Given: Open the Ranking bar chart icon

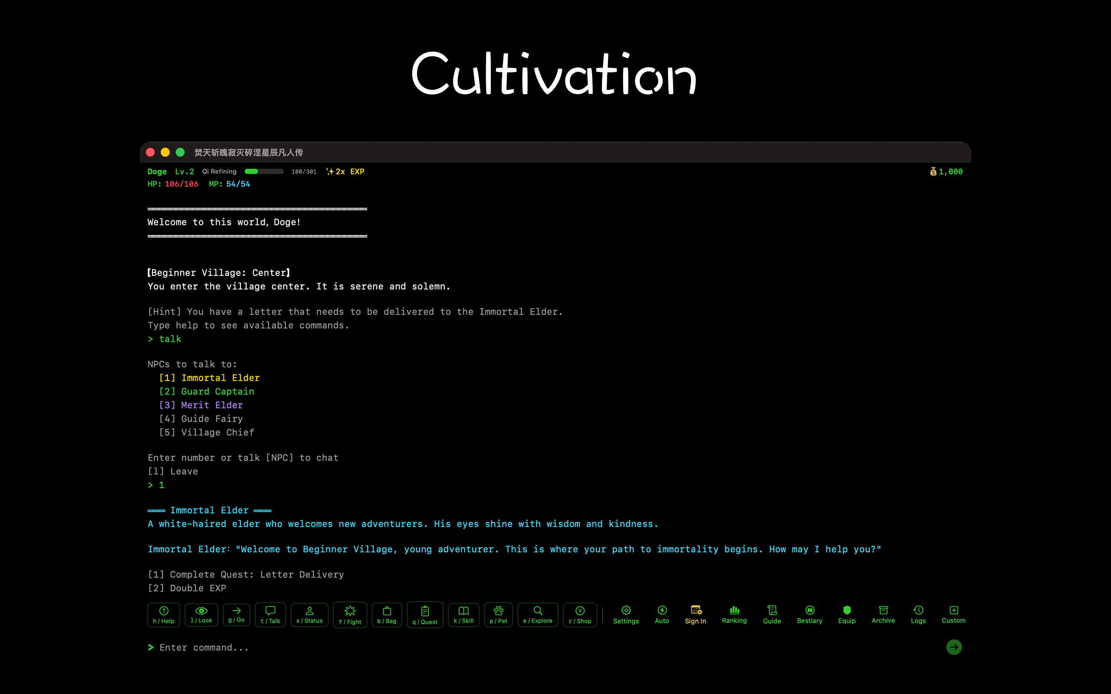Looking at the screenshot, I should coord(735,609).
